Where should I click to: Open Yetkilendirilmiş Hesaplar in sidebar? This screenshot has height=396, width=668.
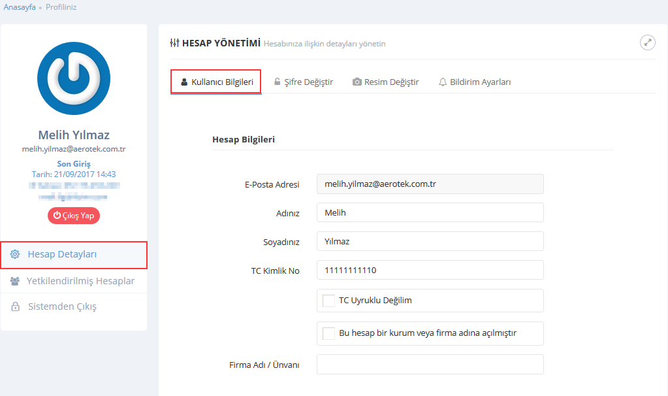80,281
